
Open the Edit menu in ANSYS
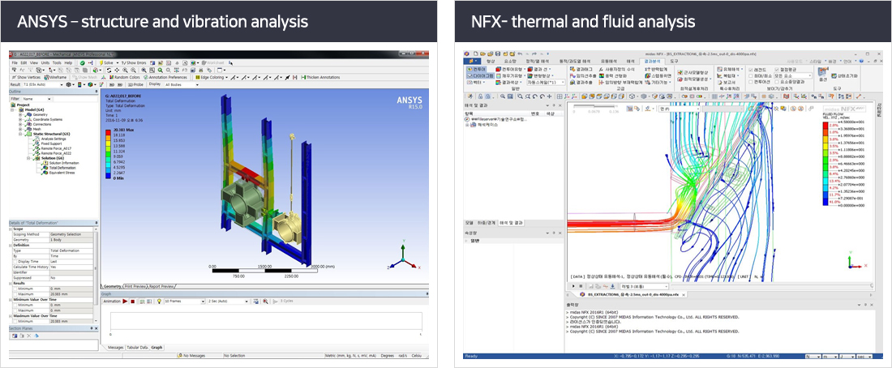point(24,62)
